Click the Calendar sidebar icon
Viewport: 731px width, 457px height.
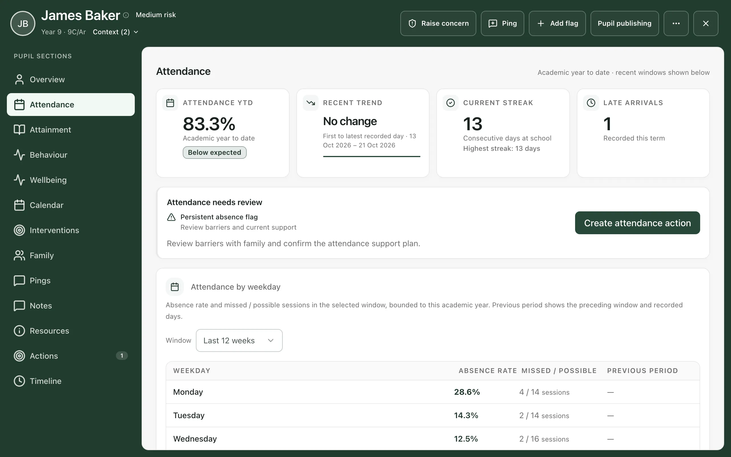pos(19,205)
